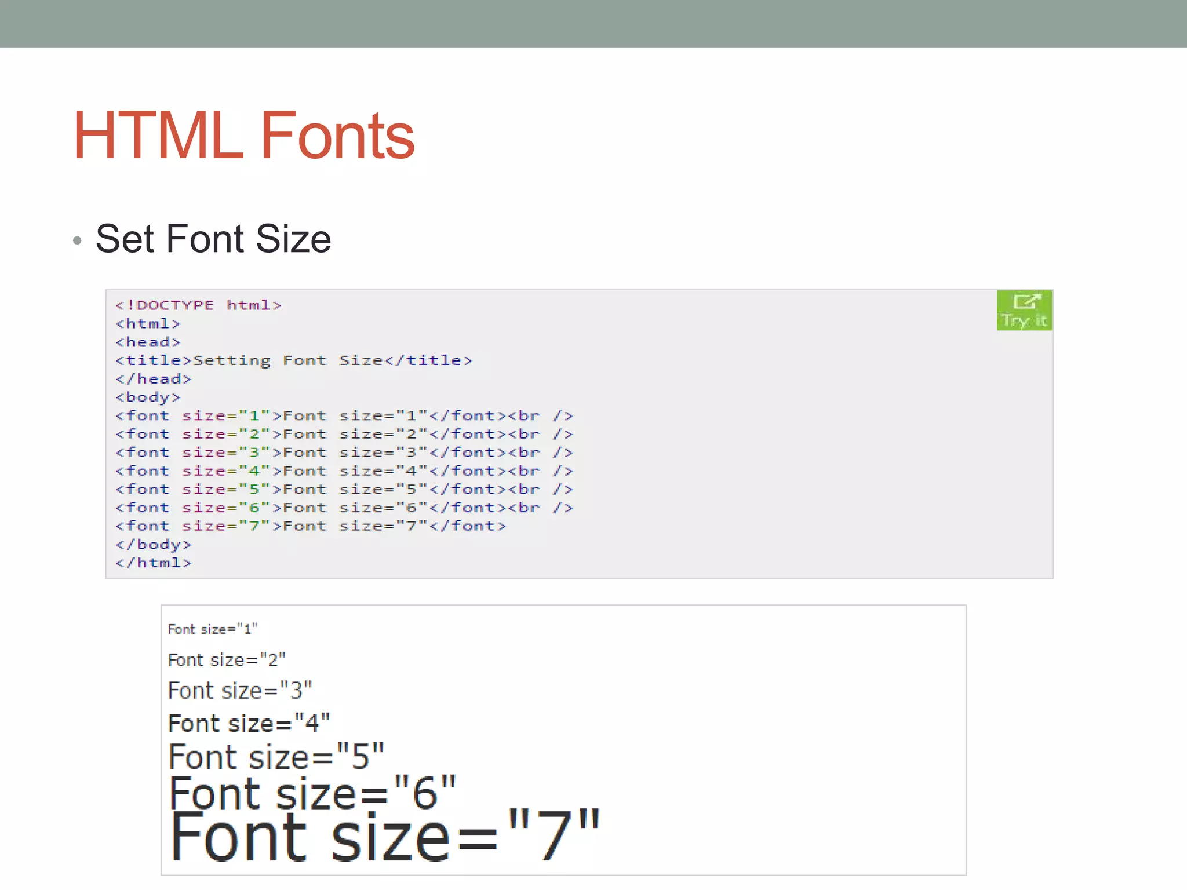Click the code line with font size="7"
Image resolution: width=1187 pixels, height=890 pixels.
point(311,526)
